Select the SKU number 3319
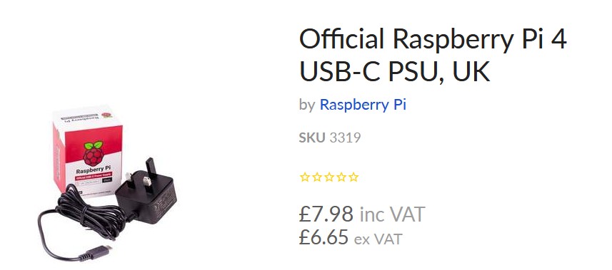The height and width of the screenshot is (270, 612). point(345,137)
